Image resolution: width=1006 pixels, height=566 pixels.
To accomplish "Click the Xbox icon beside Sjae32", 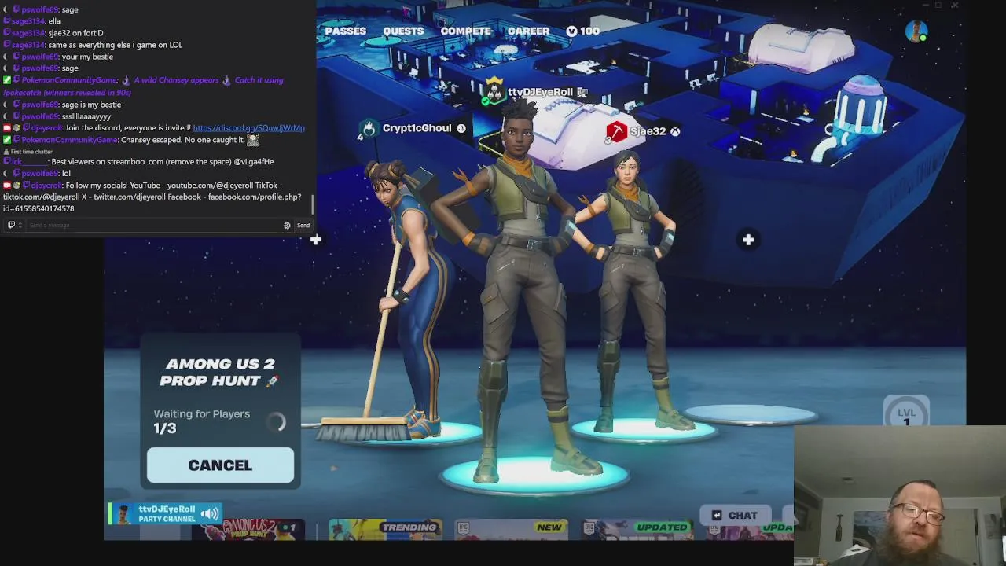I will click(675, 131).
